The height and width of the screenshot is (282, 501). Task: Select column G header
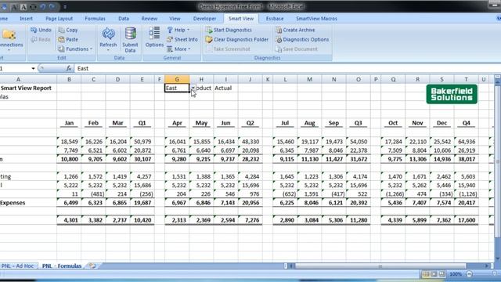pyautogui.click(x=177, y=79)
